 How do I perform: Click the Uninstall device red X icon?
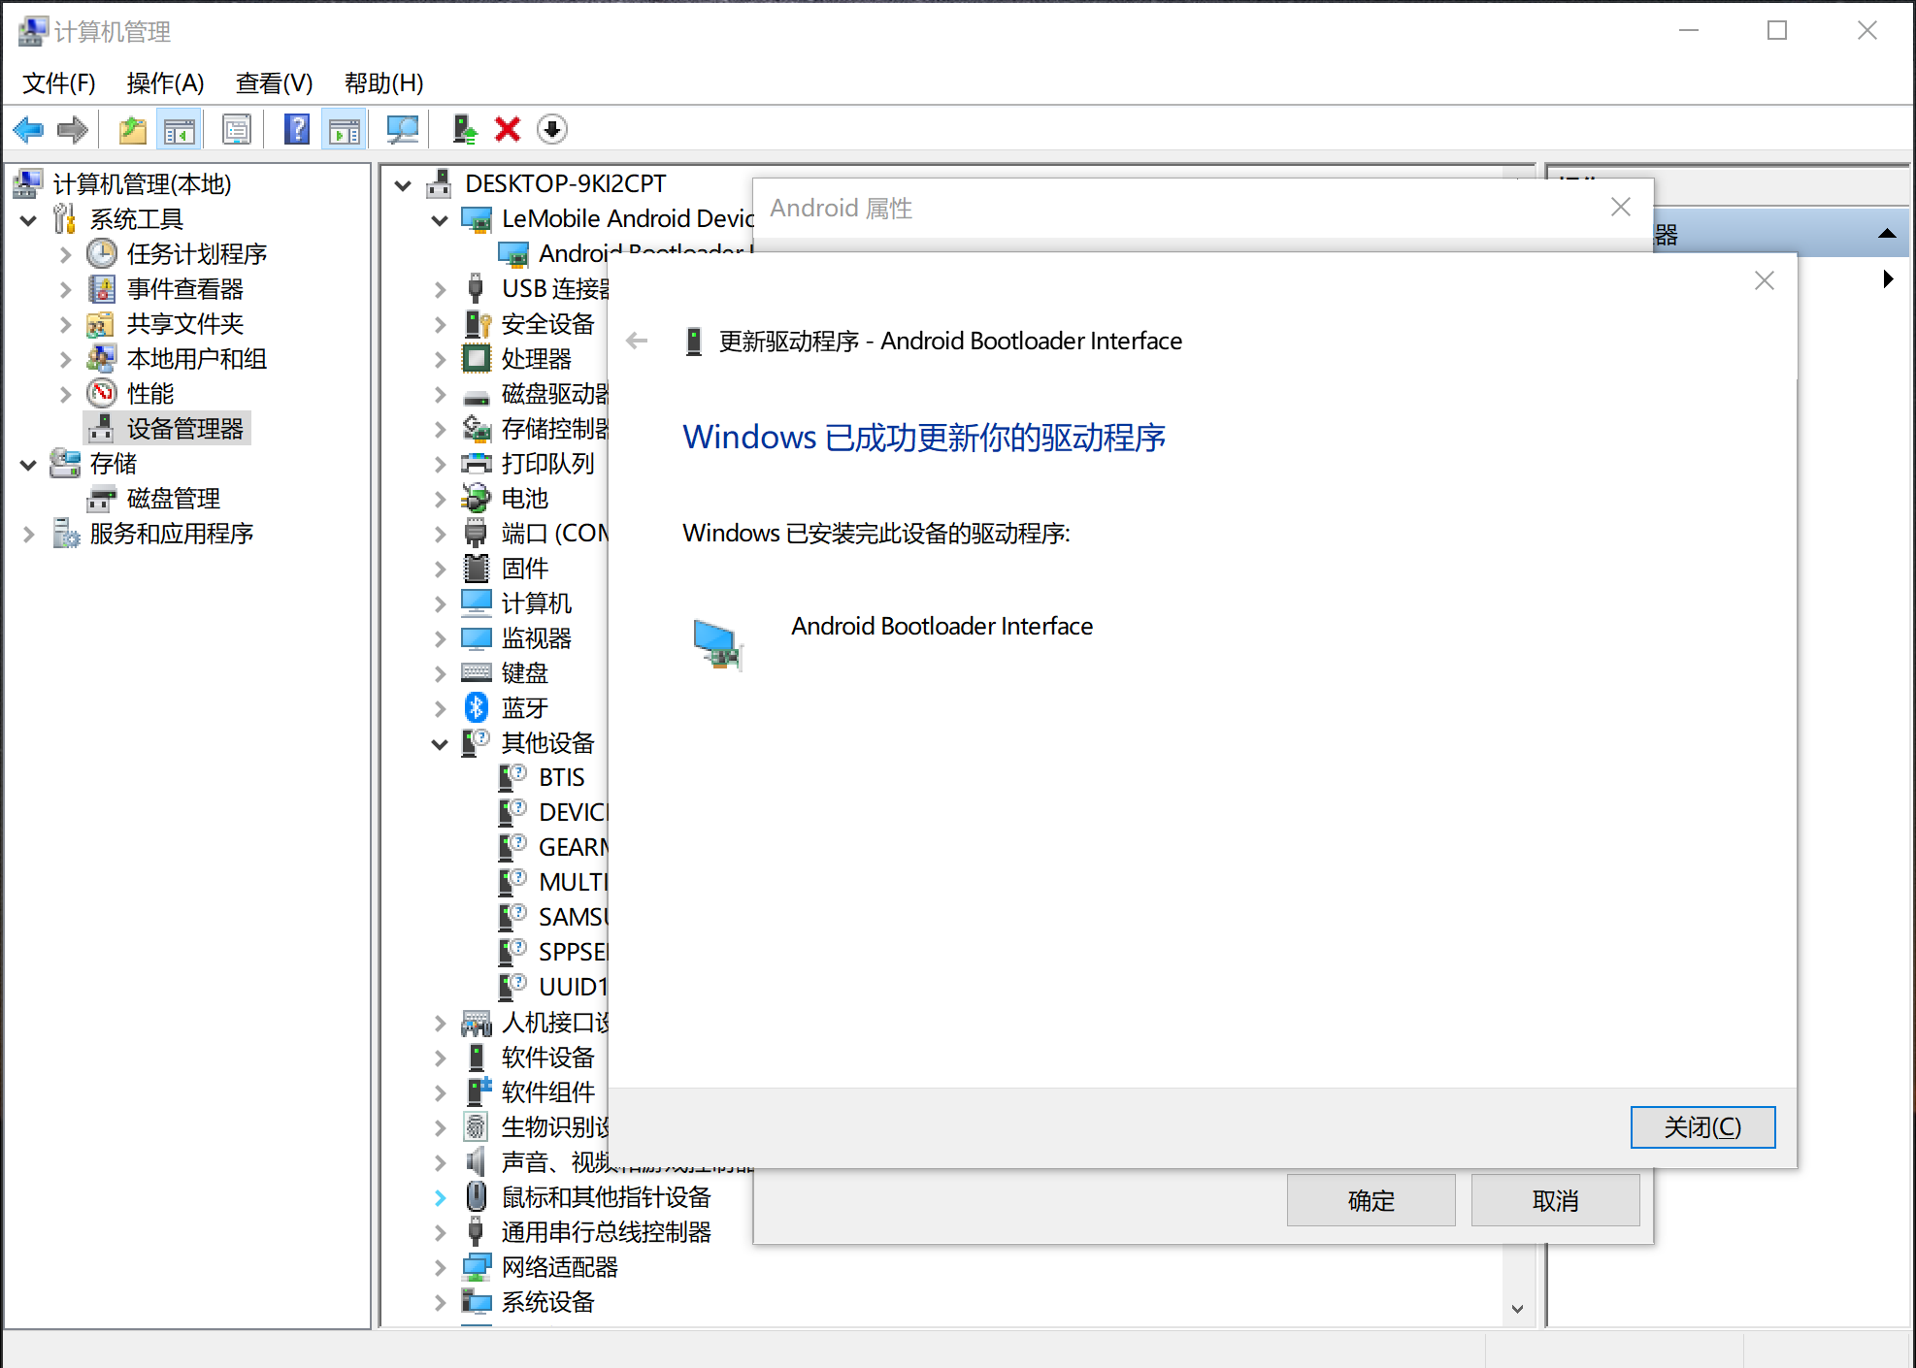508,129
